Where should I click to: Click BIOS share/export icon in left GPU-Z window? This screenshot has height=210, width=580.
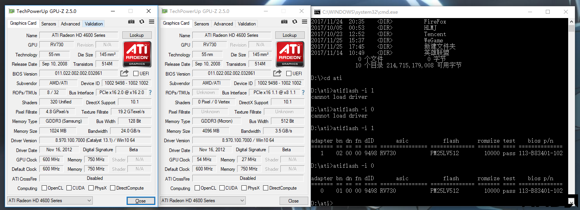[124, 73]
